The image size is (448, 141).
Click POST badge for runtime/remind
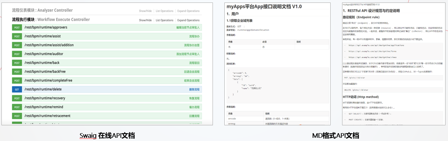(17, 107)
